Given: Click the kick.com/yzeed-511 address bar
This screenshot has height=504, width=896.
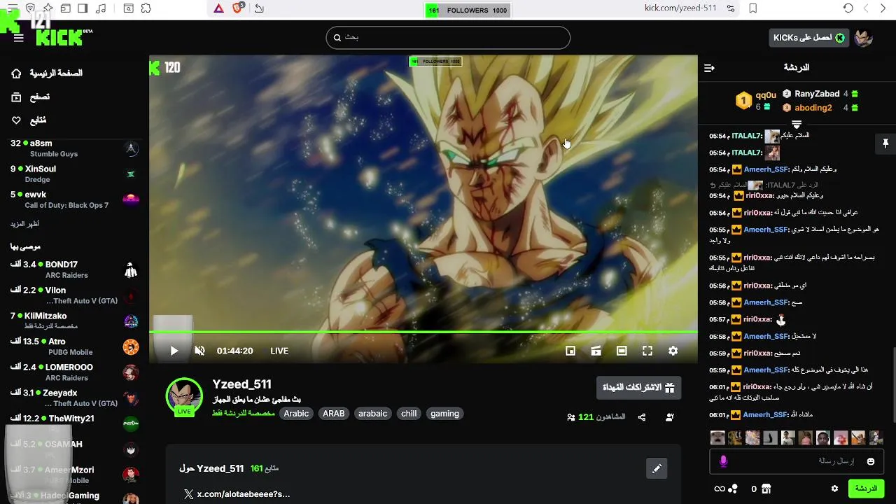Looking at the screenshot, I should coord(680,8).
